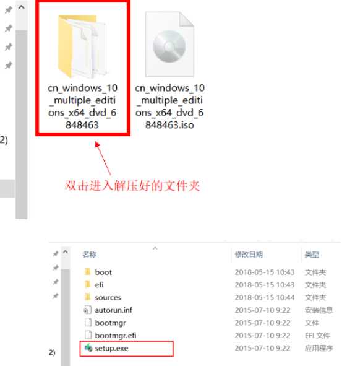Click the top pin icon in lower file list sidebar

[56, 253]
